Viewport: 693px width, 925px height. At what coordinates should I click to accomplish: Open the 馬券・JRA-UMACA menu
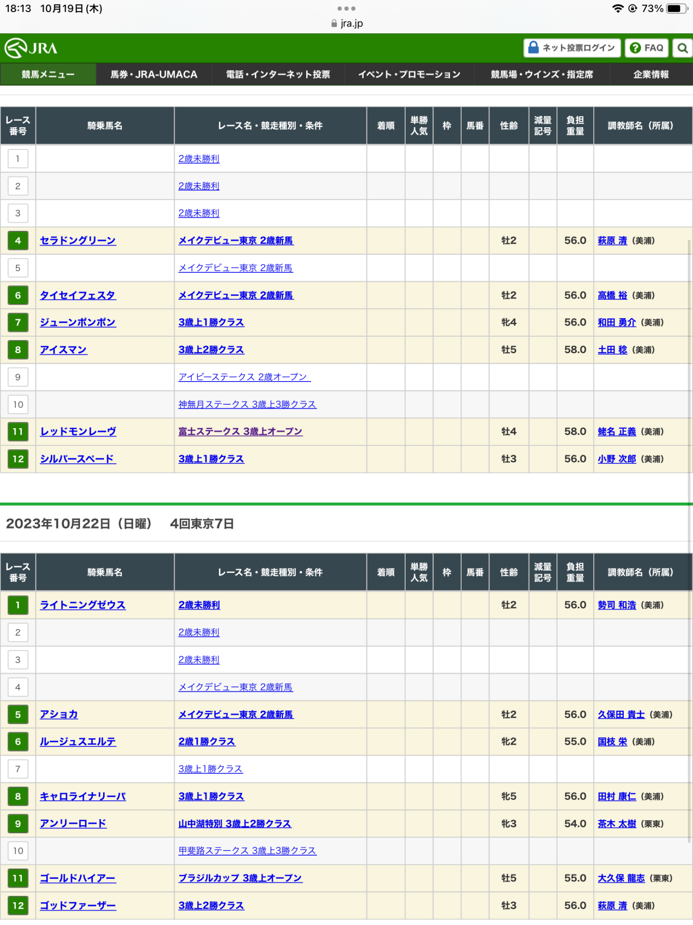coord(154,74)
